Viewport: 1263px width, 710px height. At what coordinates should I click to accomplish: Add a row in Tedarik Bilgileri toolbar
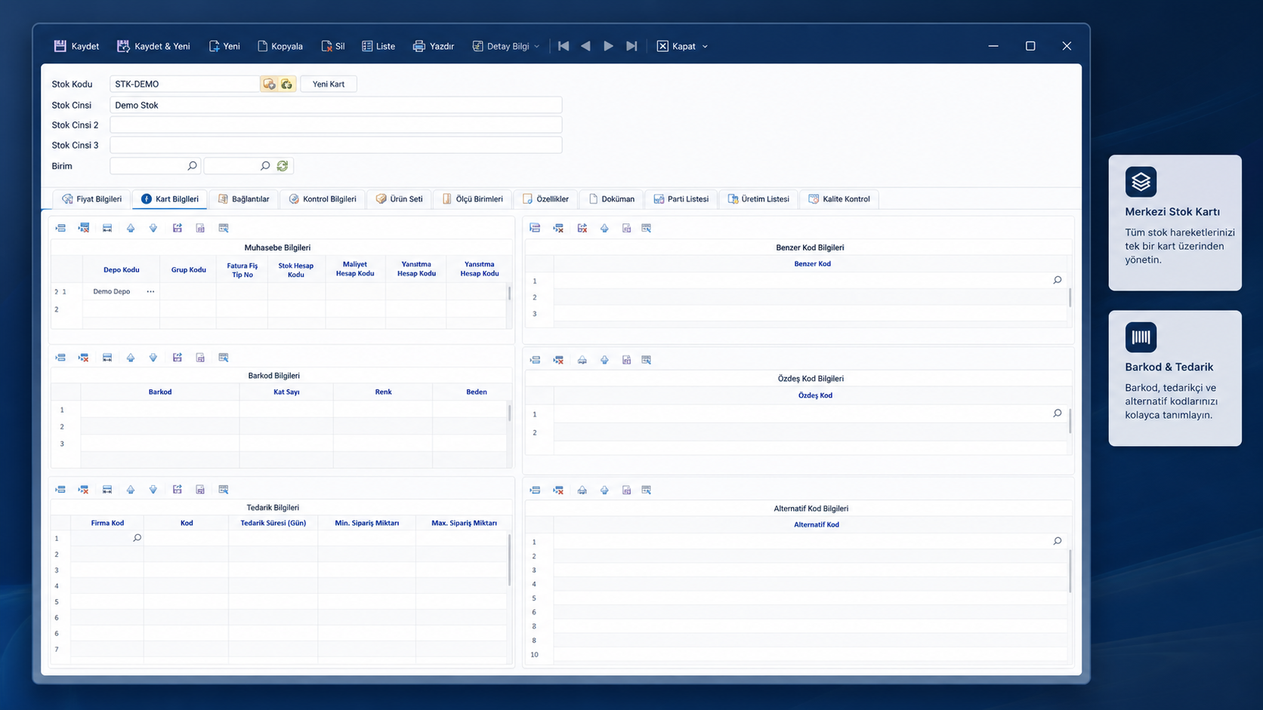click(60, 490)
